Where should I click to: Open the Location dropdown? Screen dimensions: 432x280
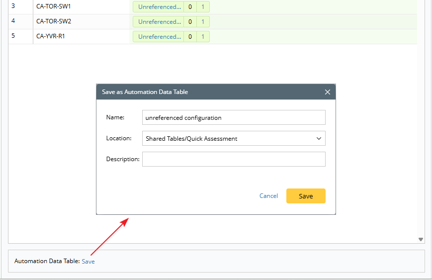tap(234, 139)
